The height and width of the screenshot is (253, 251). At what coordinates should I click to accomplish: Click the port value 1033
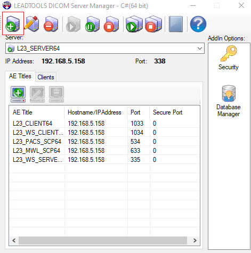(137, 124)
